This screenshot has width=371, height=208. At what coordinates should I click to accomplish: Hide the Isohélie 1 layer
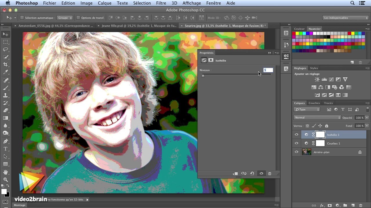pos(296,135)
